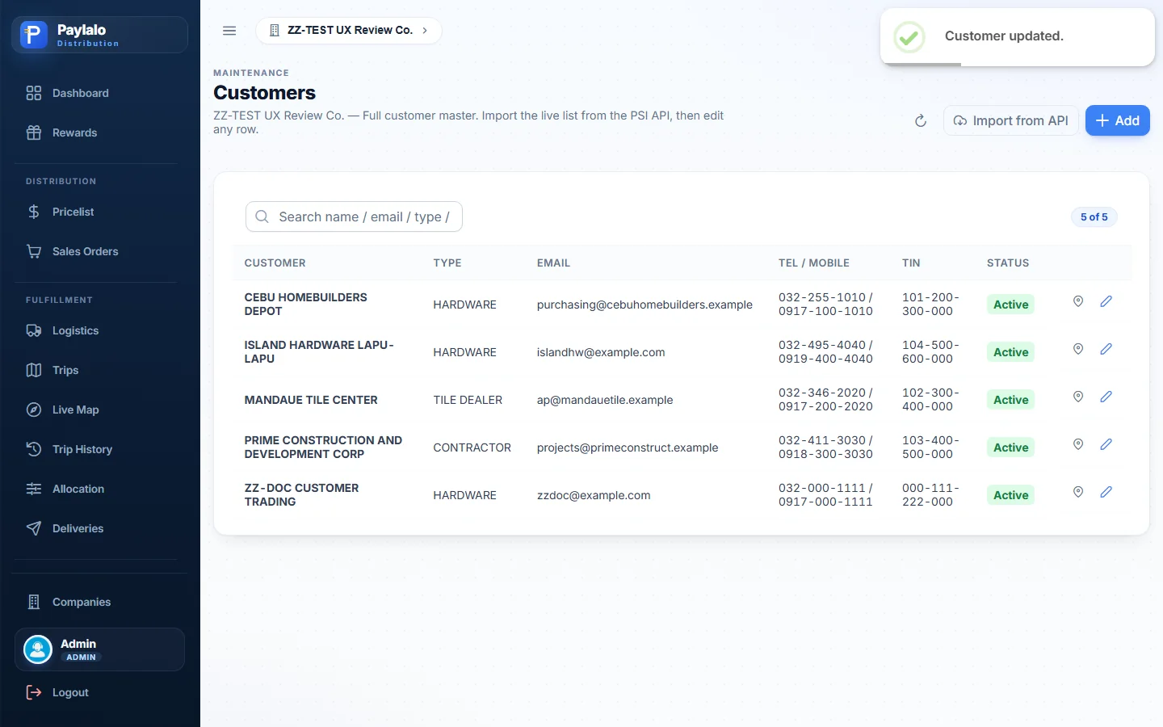Open the Allocation page
The width and height of the screenshot is (1163, 727).
tap(100, 489)
